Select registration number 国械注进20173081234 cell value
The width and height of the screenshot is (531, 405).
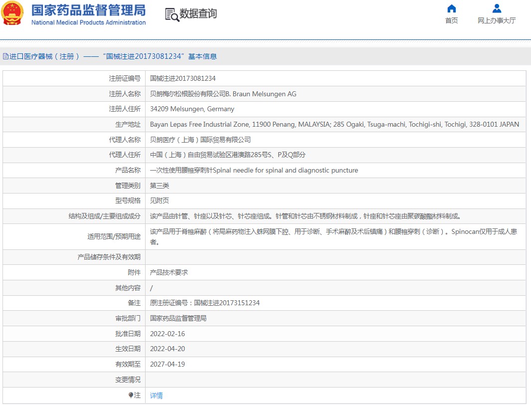click(x=183, y=79)
